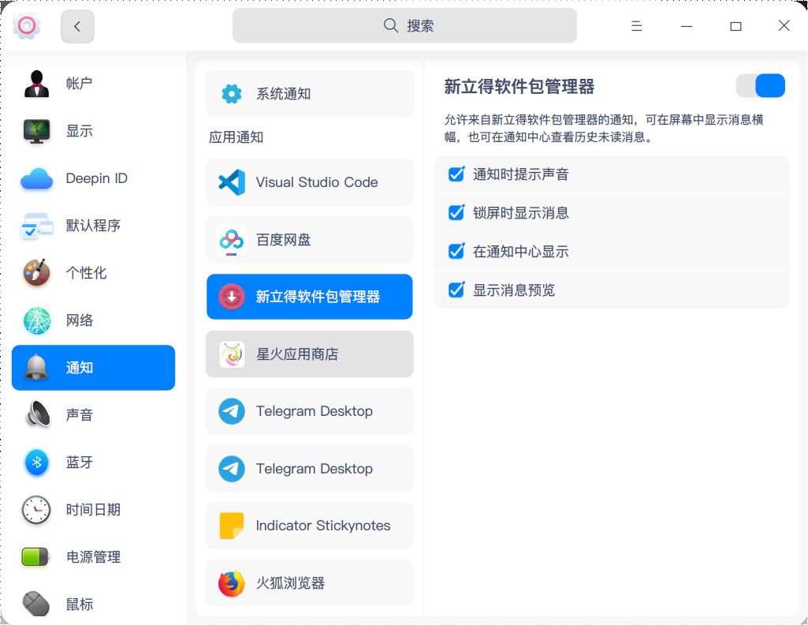Click the 搜索 search field
This screenshot has width=808, height=625.
404,26
